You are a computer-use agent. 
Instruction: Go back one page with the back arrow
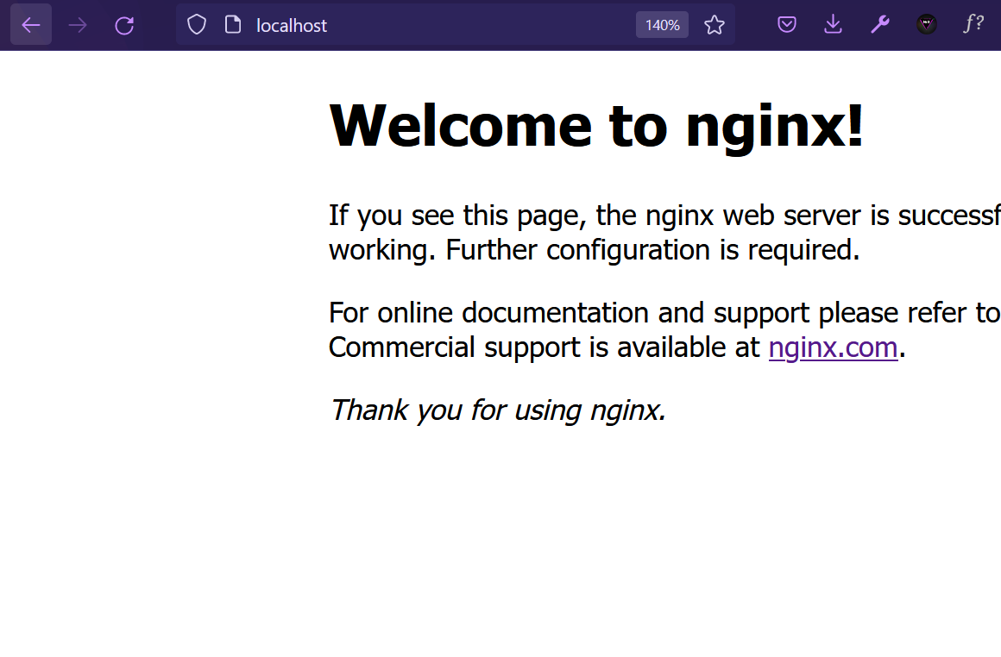31,25
